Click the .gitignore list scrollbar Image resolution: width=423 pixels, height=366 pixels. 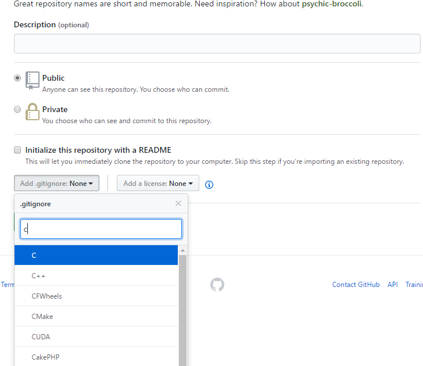[x=182, y=308]
